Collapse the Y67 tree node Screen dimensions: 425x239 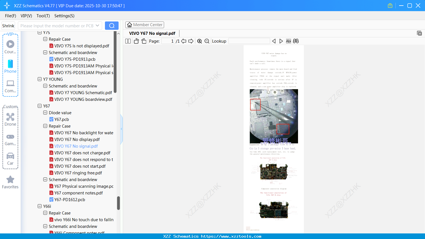(40, 106)
